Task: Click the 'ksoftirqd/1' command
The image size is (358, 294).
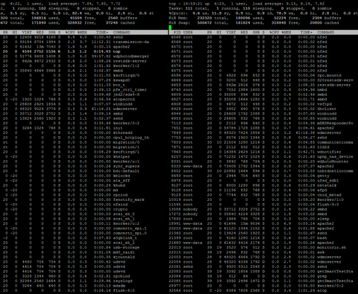Action: [x=126, y=152]
